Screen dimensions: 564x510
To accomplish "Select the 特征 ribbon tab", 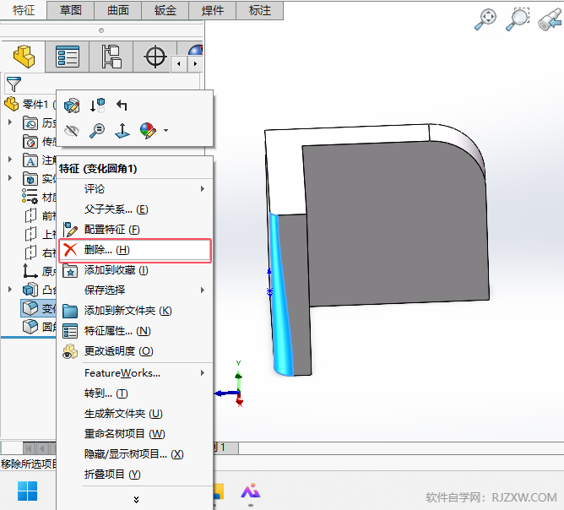I will 24,10.
